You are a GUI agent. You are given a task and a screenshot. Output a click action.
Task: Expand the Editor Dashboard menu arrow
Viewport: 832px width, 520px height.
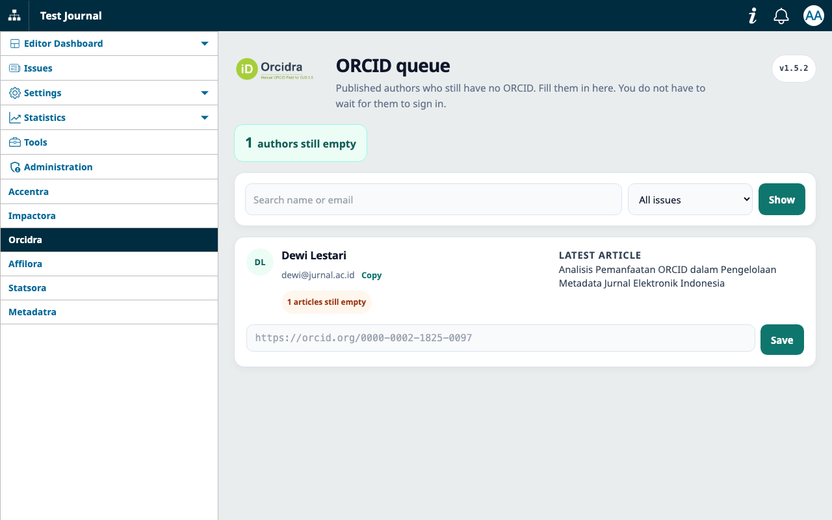pyautogui.click(x=205, y=44)
